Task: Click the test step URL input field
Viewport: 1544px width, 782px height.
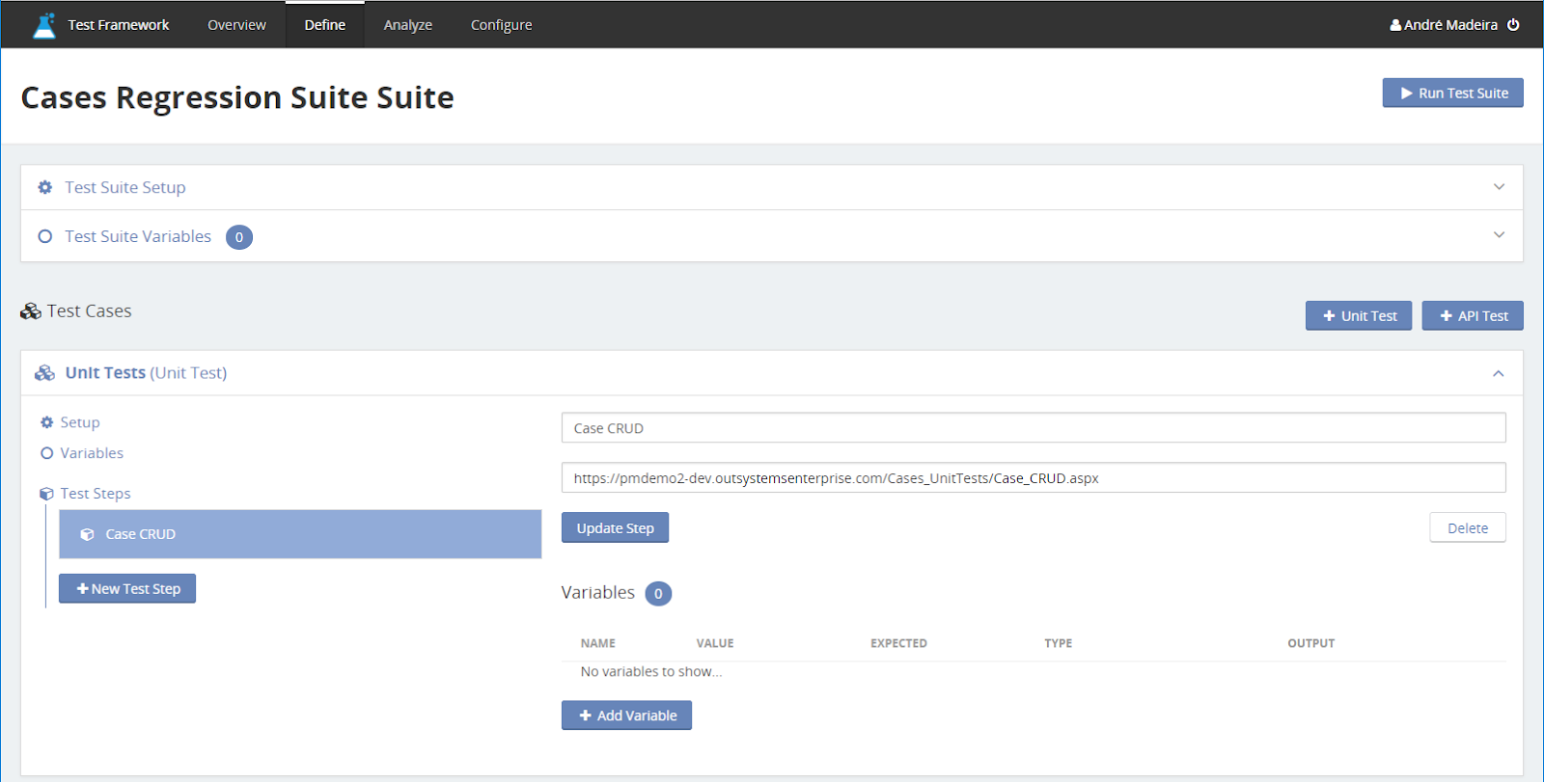Action: tap(1033, 478)
